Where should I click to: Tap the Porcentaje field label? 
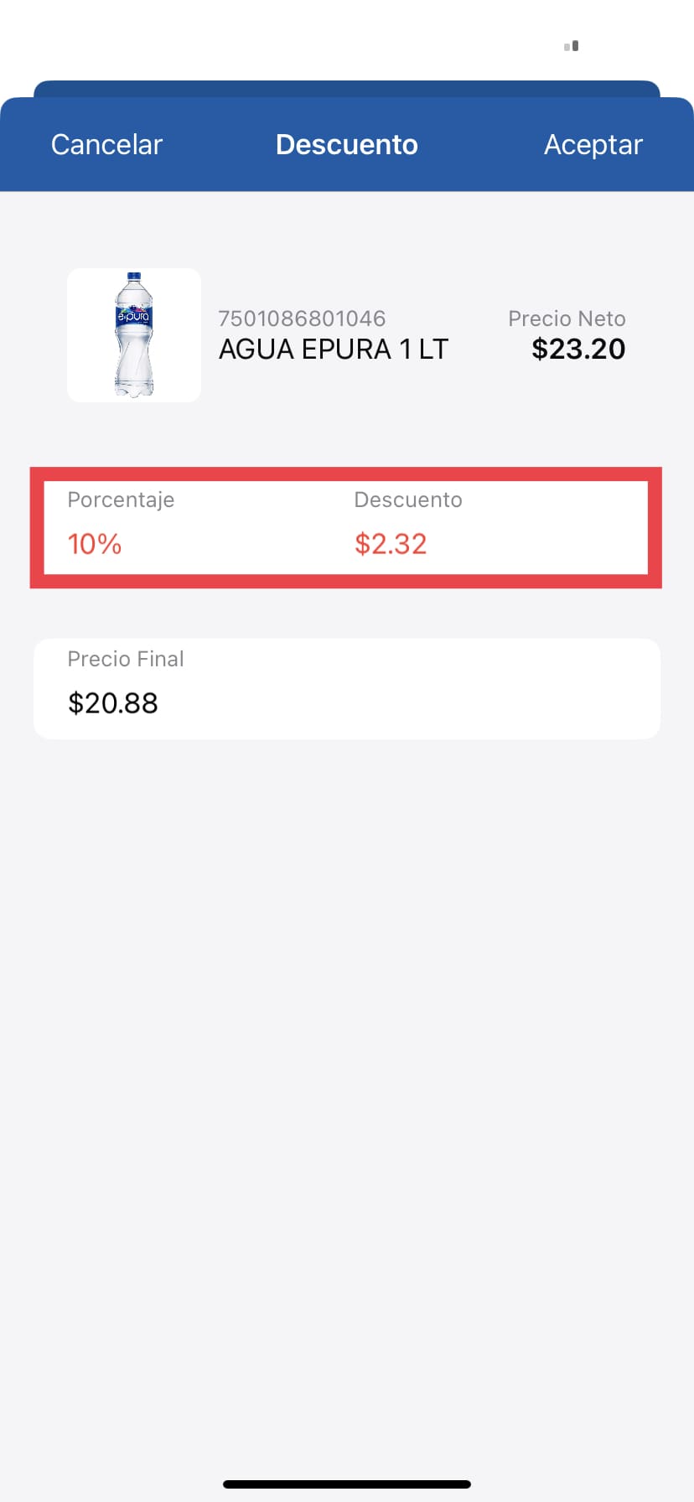pos(121,500)
